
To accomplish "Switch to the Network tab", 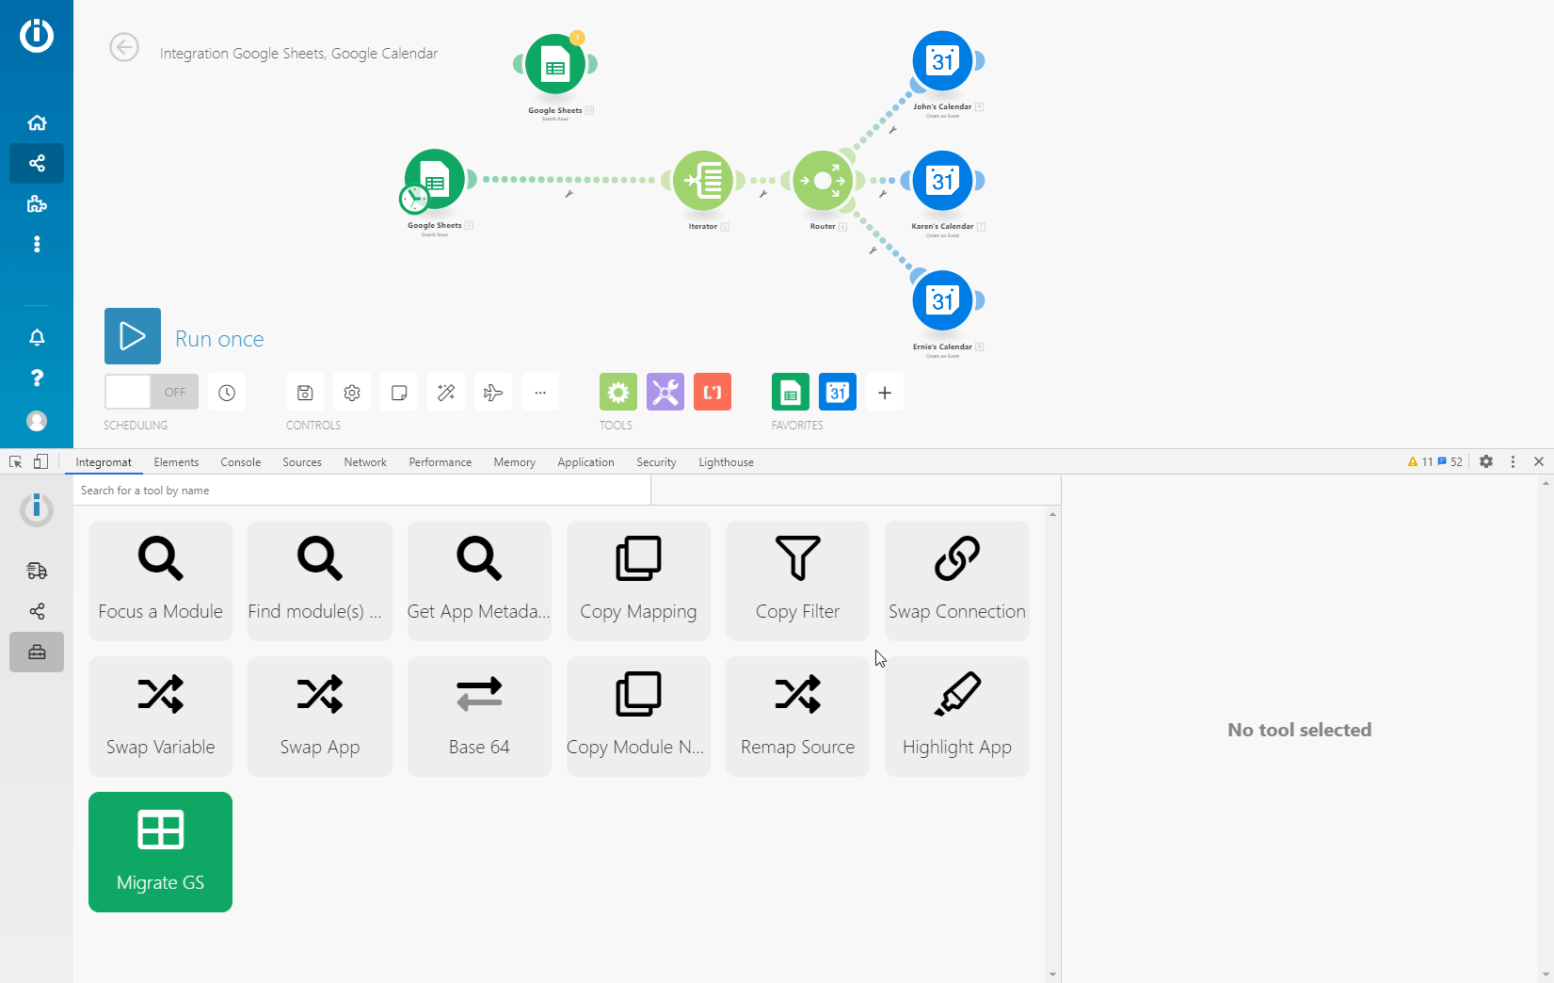I will (x=364, y=461).
